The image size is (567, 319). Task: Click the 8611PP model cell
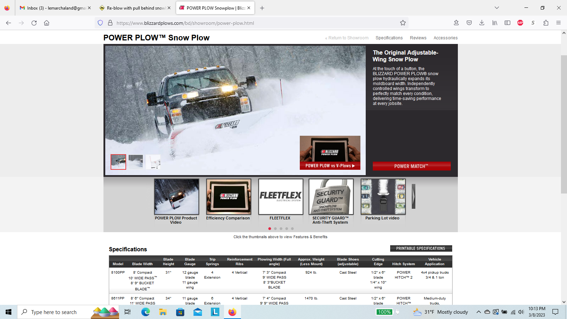[x=118, y=298]
